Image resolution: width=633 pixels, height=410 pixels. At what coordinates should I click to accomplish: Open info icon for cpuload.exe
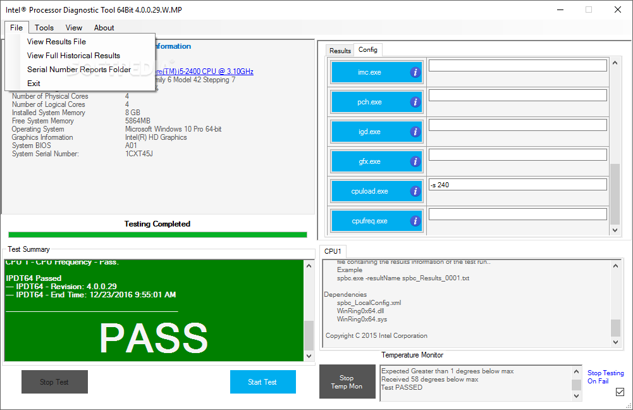click(x=415, y=191)
